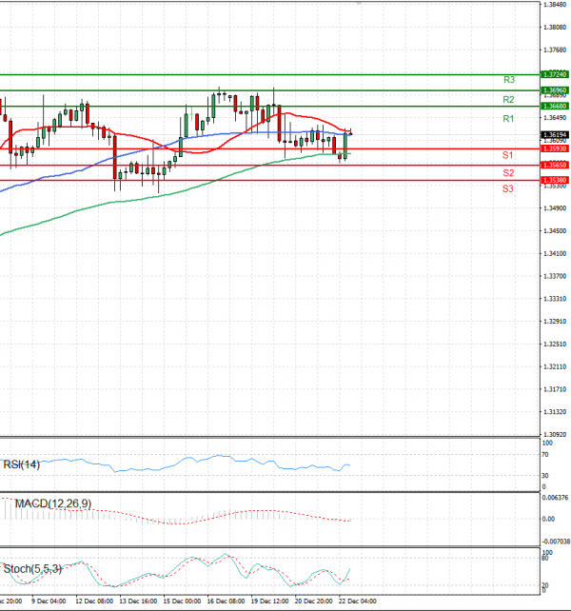This screenshot has width=571, height=611.
Task: Click the R2 resistance label
Action: point(508,100)
